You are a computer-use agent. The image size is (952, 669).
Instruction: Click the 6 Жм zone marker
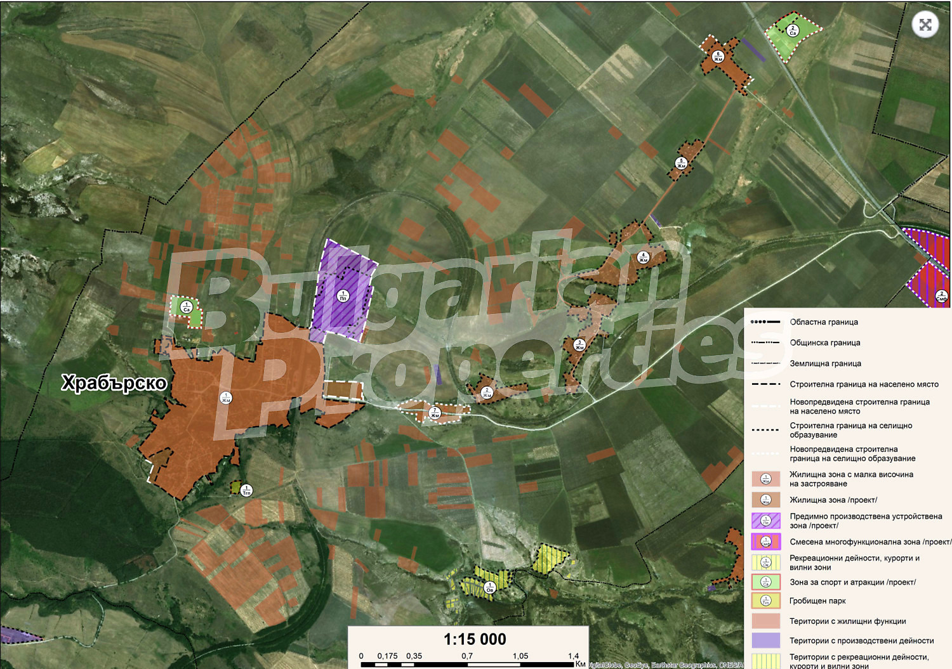pyautogui.click(x=718, y=56)
